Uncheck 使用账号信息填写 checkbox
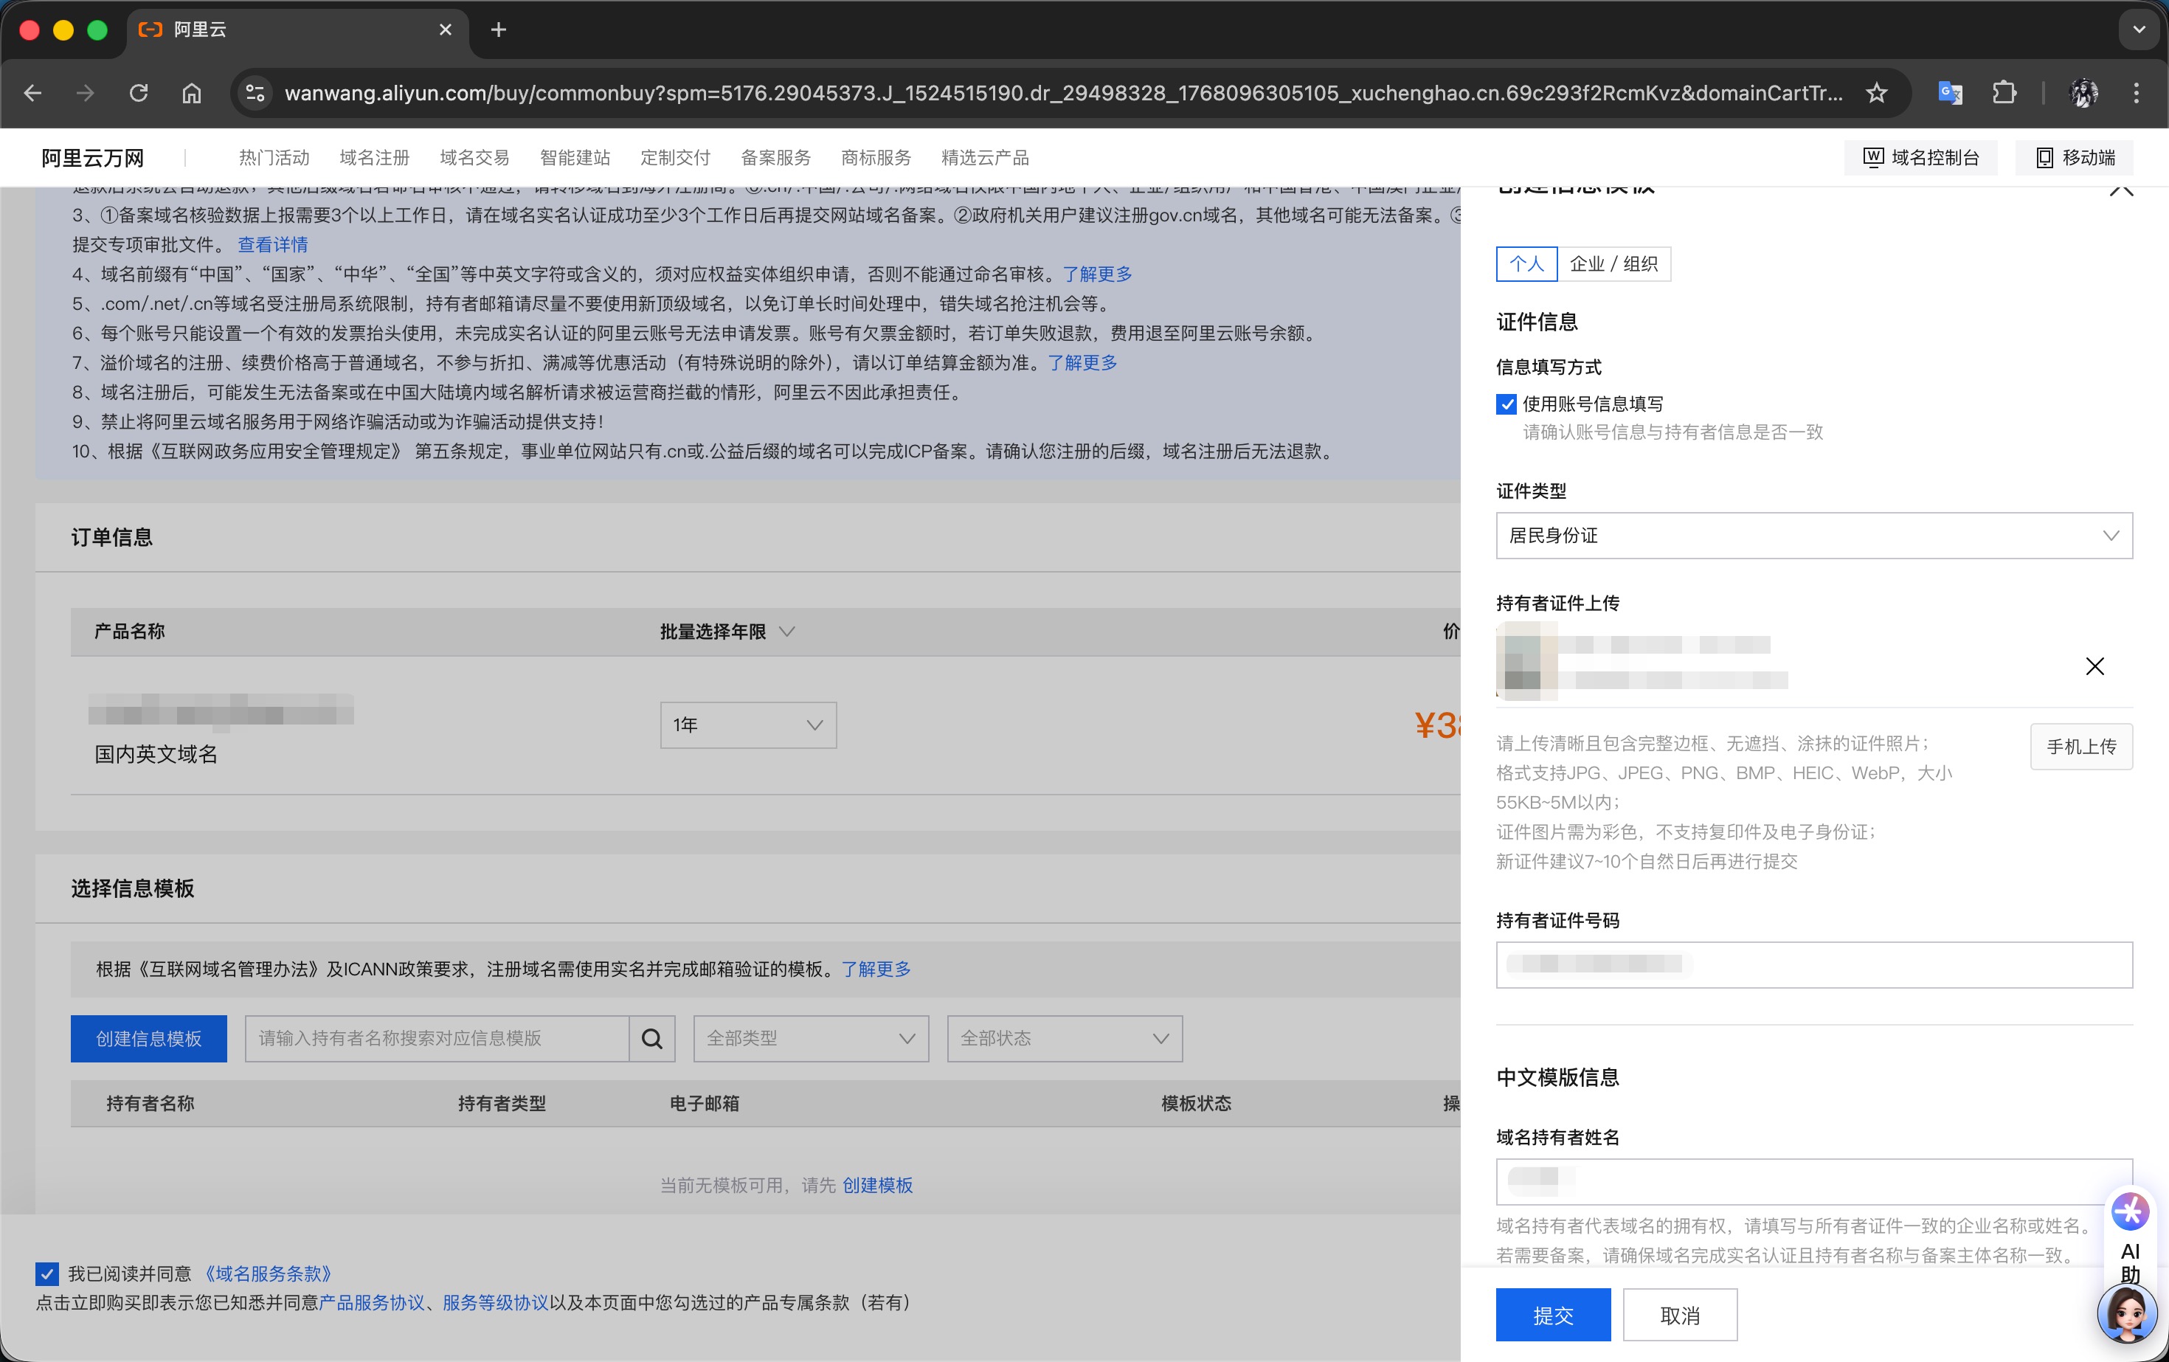2169x1362 pixels. (1506, 404)
